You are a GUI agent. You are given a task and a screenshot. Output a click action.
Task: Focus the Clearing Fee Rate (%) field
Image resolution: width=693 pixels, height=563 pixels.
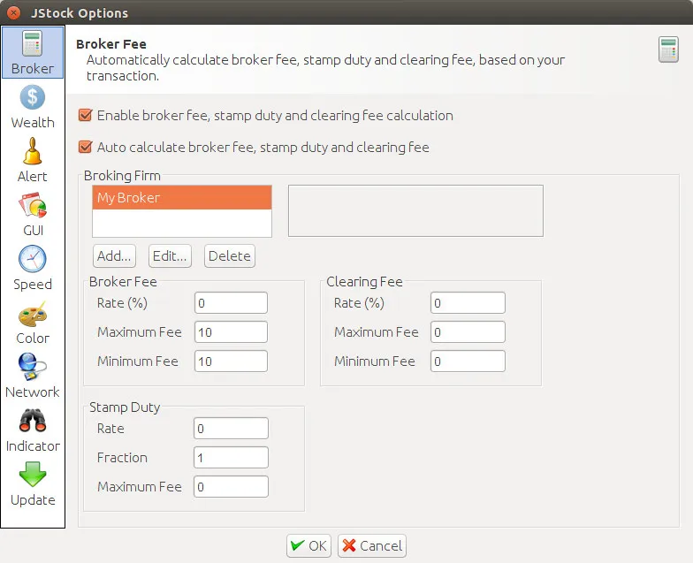468,303
